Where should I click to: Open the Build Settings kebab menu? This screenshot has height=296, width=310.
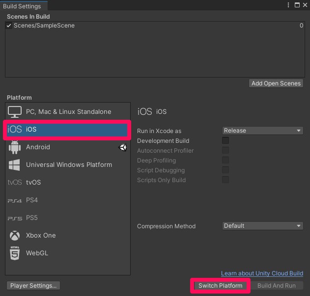288,5
